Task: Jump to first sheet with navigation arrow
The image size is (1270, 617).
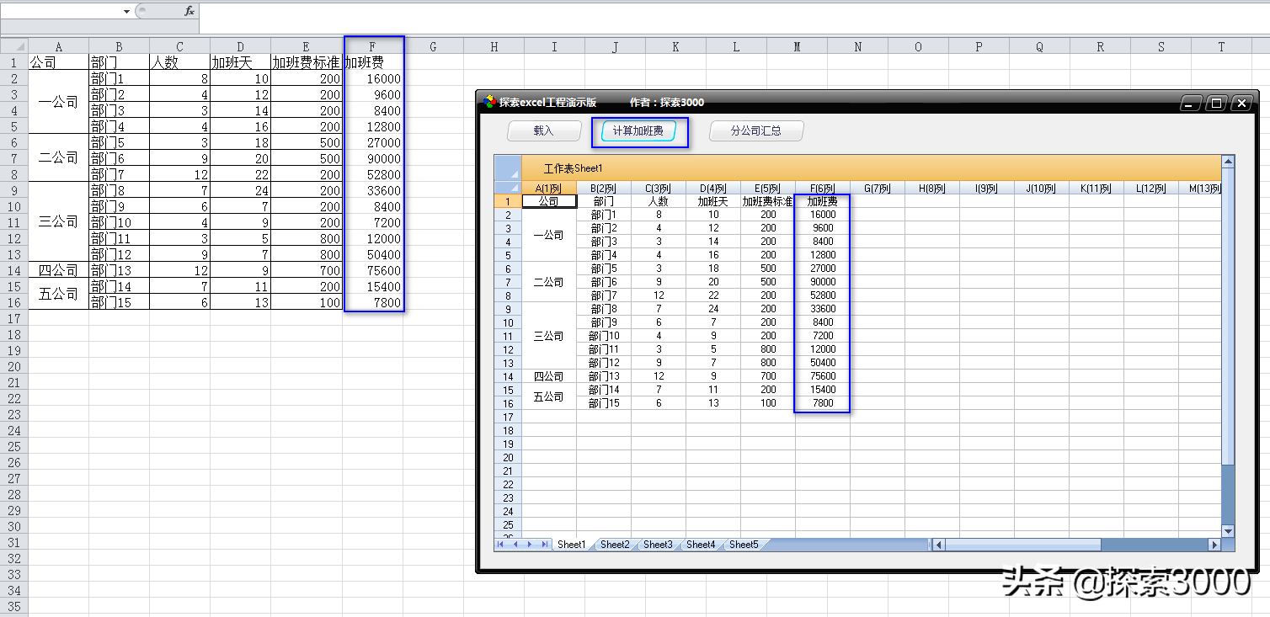Action: (x=502, y=545)
